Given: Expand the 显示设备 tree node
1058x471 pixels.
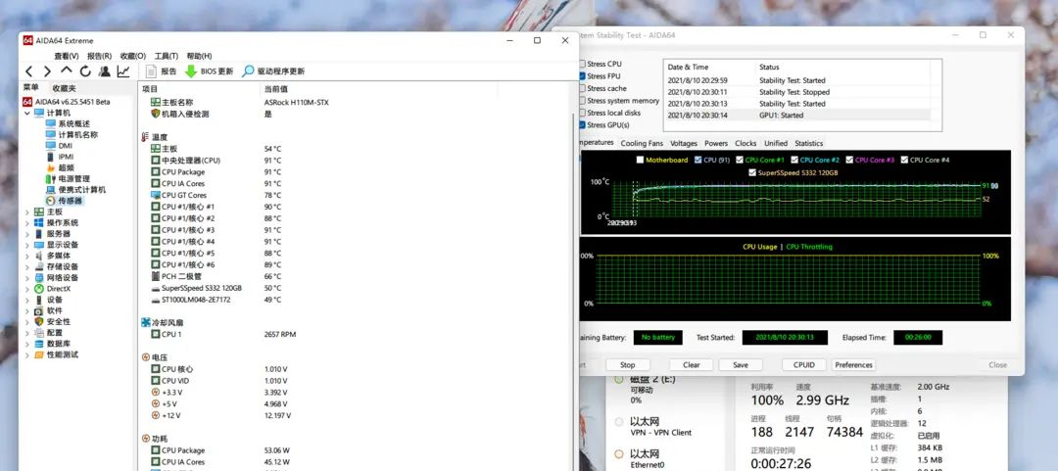Looking at the screenshot, I should (27, 245).
